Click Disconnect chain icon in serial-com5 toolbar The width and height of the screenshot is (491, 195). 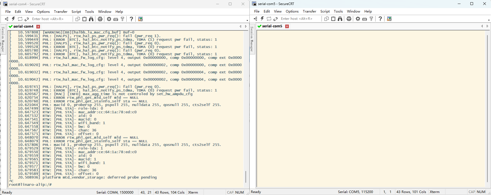(x=276, y=19)
